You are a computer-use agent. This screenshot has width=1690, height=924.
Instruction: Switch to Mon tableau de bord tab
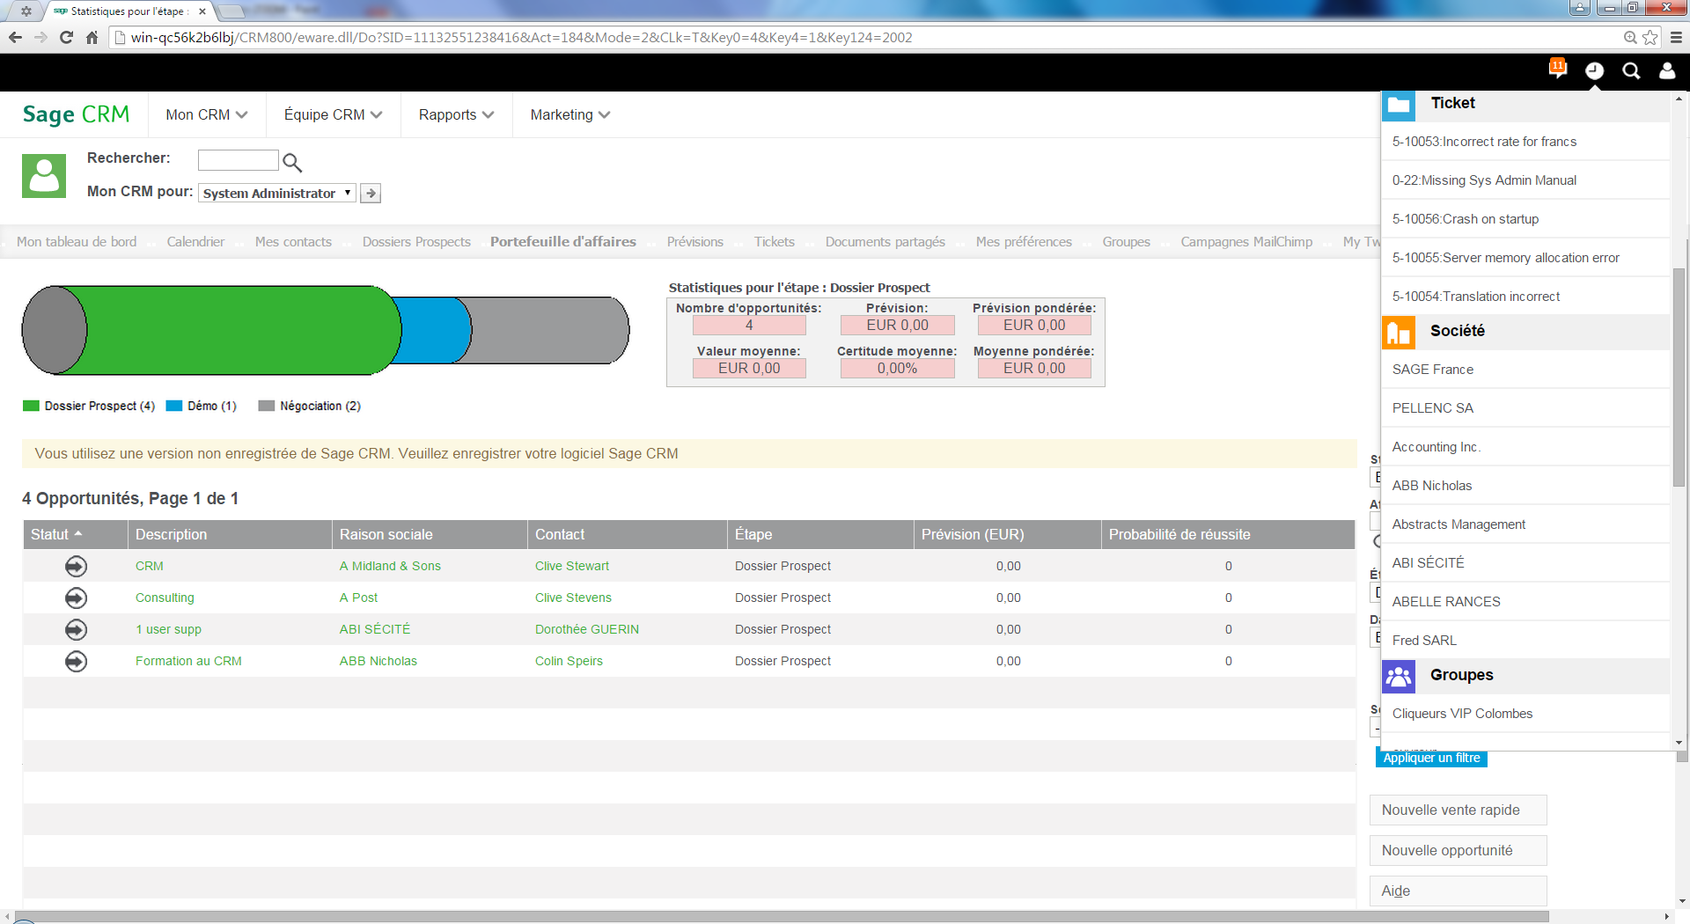77,241
